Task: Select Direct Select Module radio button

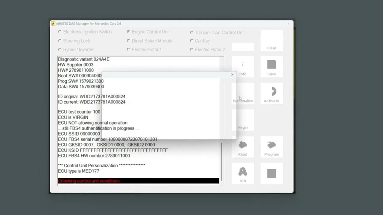Action: coord(128,41)
